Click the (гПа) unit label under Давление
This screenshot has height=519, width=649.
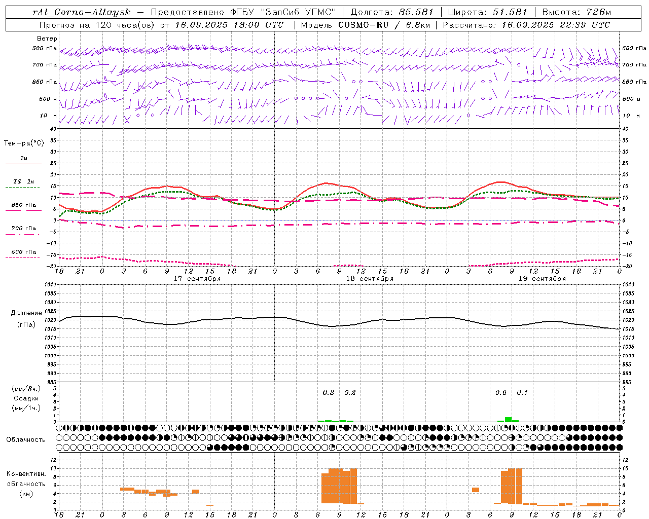[26, 324]
